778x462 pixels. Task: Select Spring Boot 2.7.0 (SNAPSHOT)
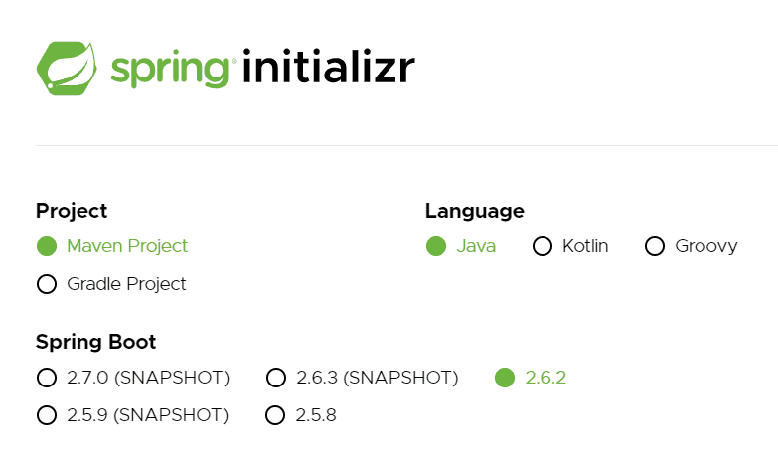133,378
